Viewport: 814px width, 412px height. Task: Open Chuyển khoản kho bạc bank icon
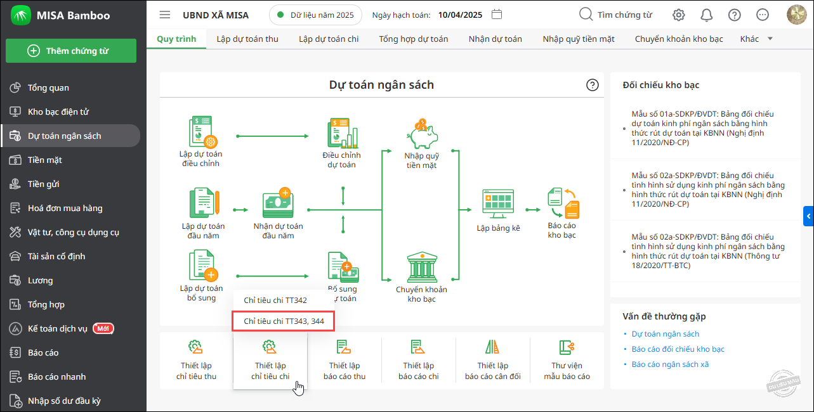[x=421, y=267]
